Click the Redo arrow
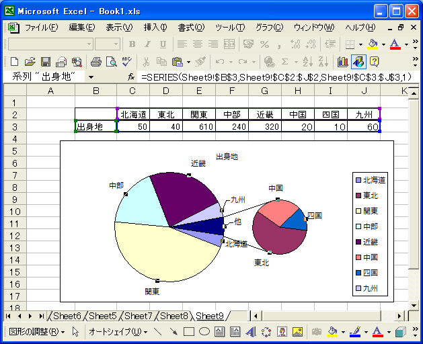 [x=243, y=62]
